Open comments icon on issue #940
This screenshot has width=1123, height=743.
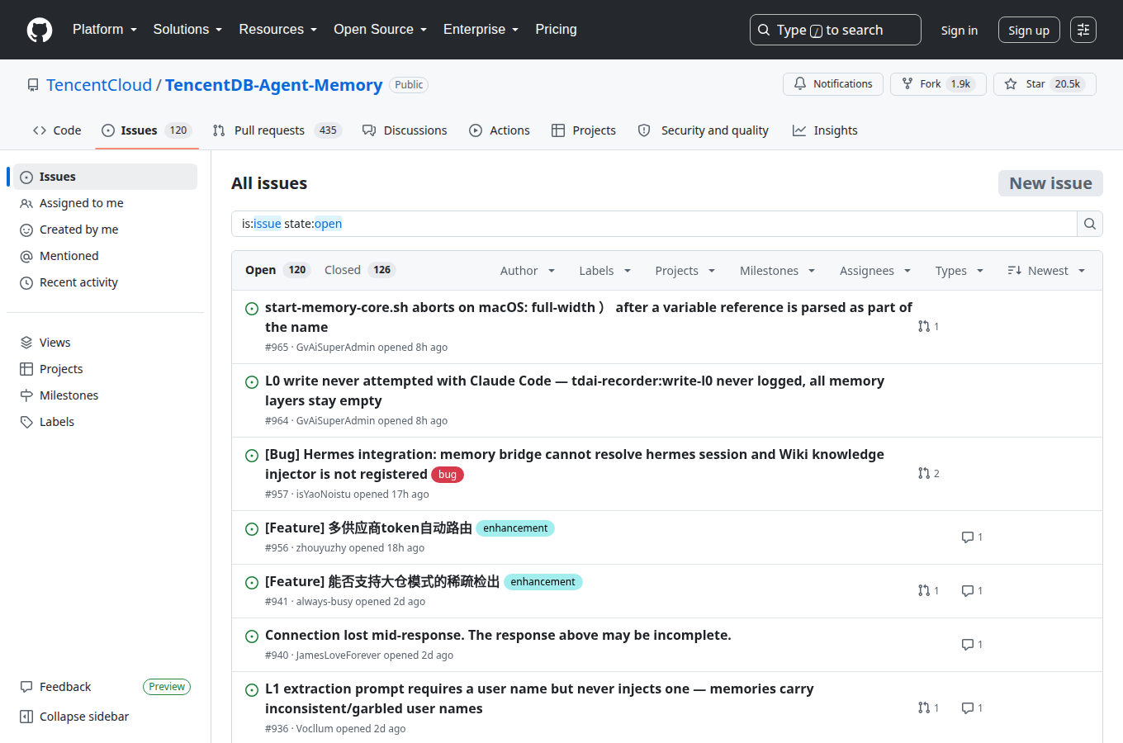tap(972, 644)
